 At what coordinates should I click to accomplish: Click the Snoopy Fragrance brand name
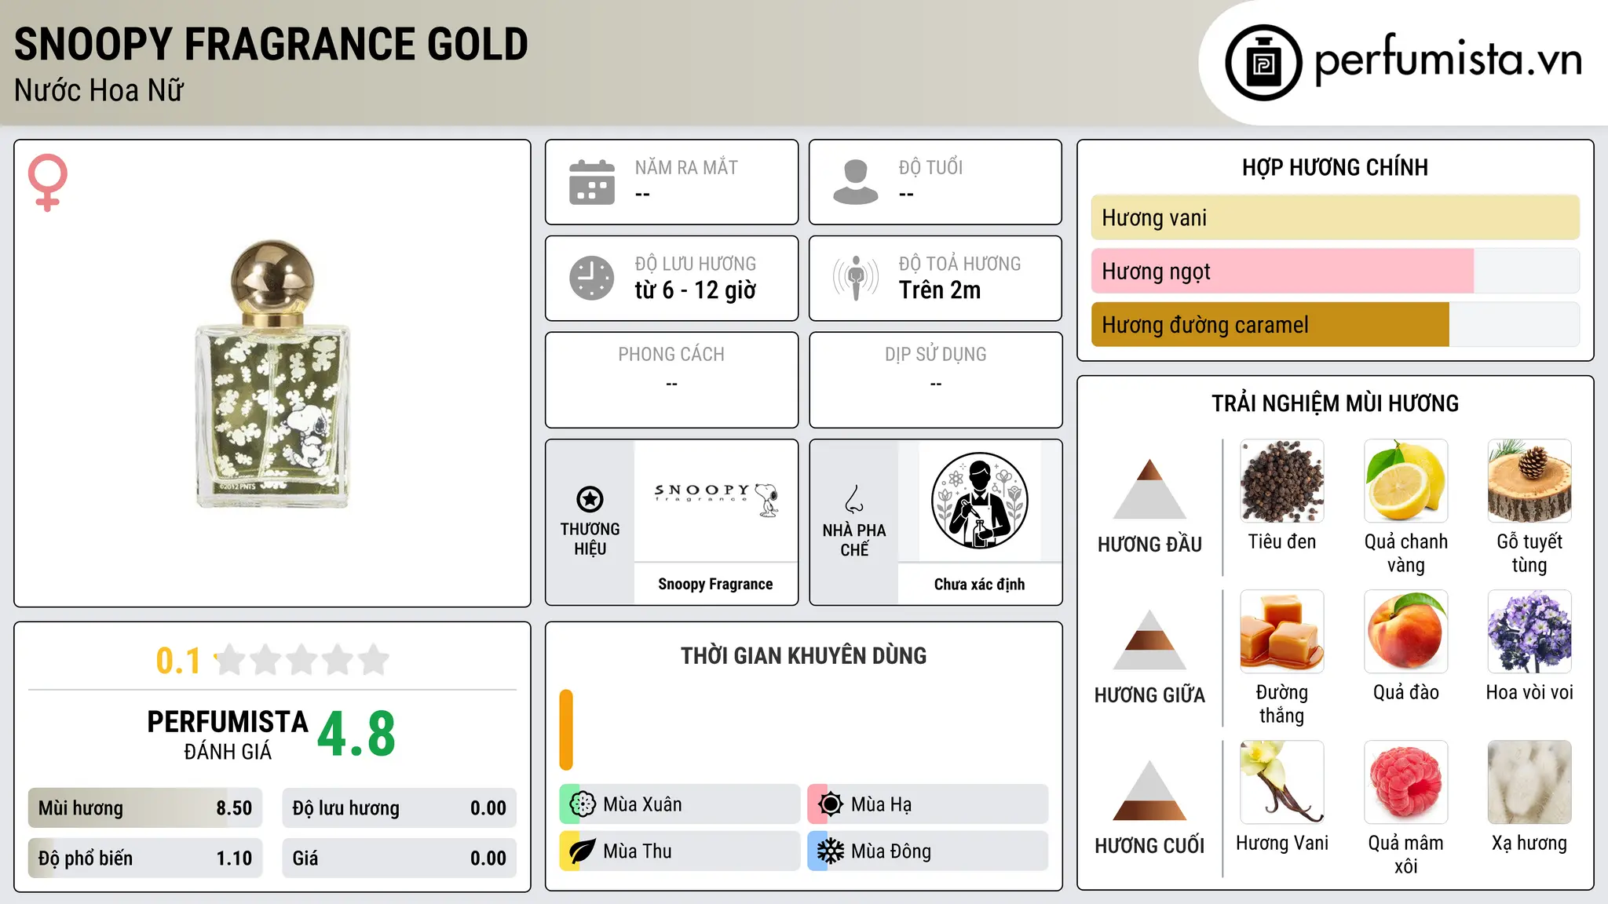point(715,584)
